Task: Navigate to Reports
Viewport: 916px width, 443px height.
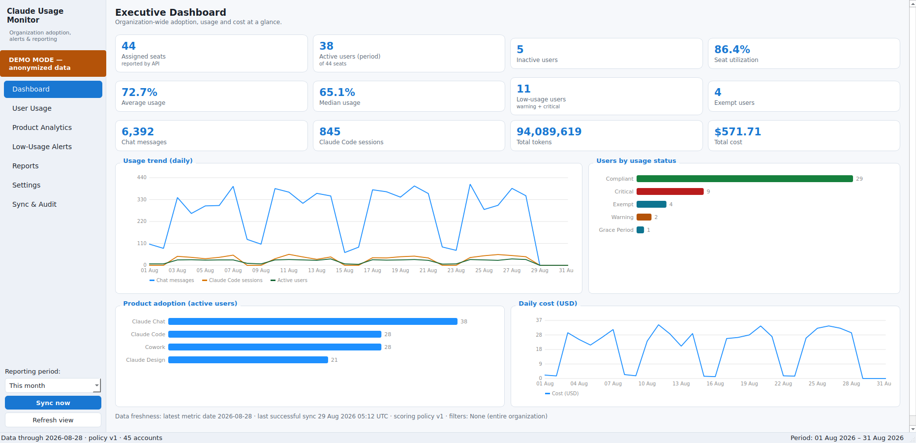Action: [53, 166]
